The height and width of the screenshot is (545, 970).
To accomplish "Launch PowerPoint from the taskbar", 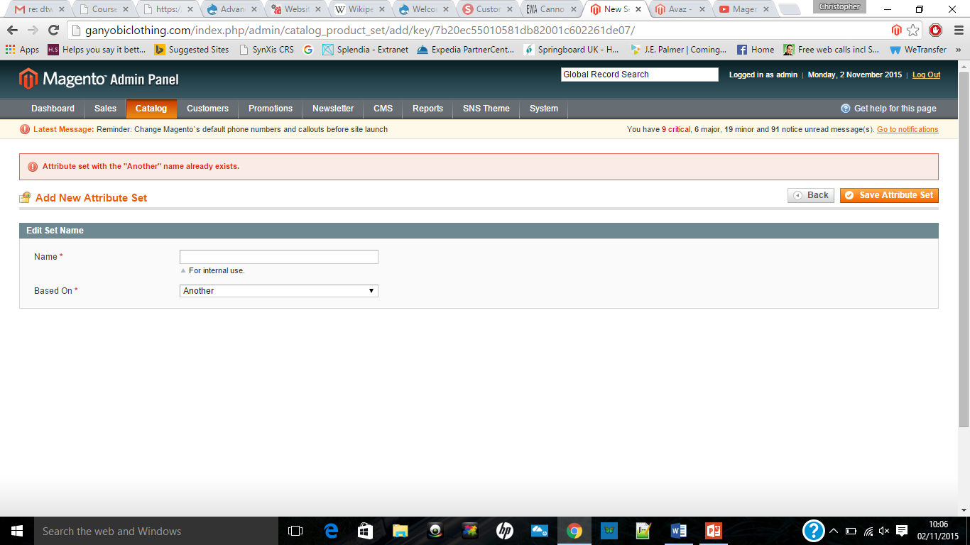I will point(713,531).
